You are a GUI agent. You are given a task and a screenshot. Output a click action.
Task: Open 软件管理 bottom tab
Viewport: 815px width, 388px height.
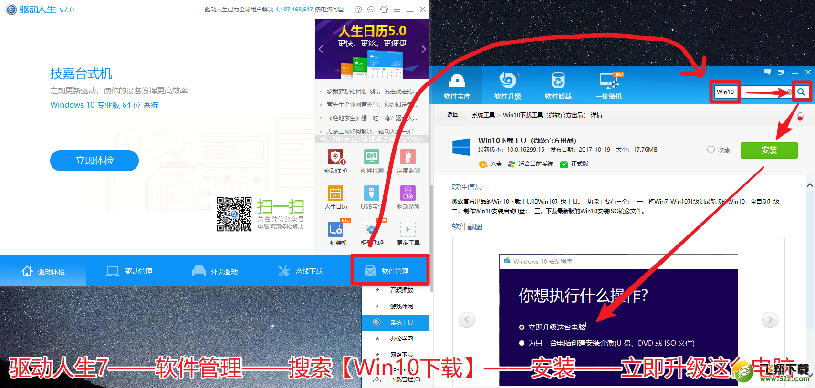[x=390, y=270]
